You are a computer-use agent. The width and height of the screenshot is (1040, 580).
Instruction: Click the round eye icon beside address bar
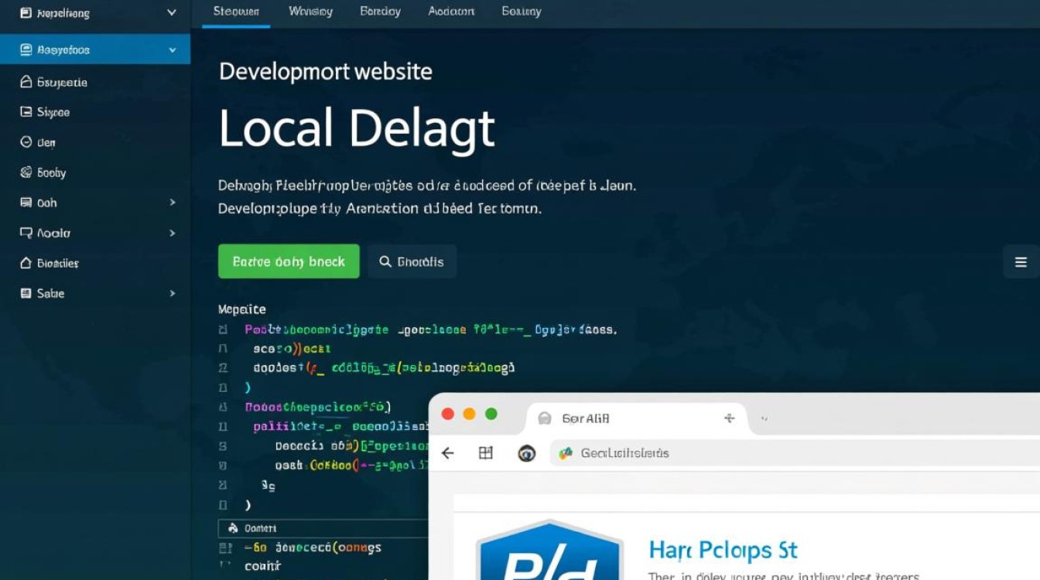(527, 454)
